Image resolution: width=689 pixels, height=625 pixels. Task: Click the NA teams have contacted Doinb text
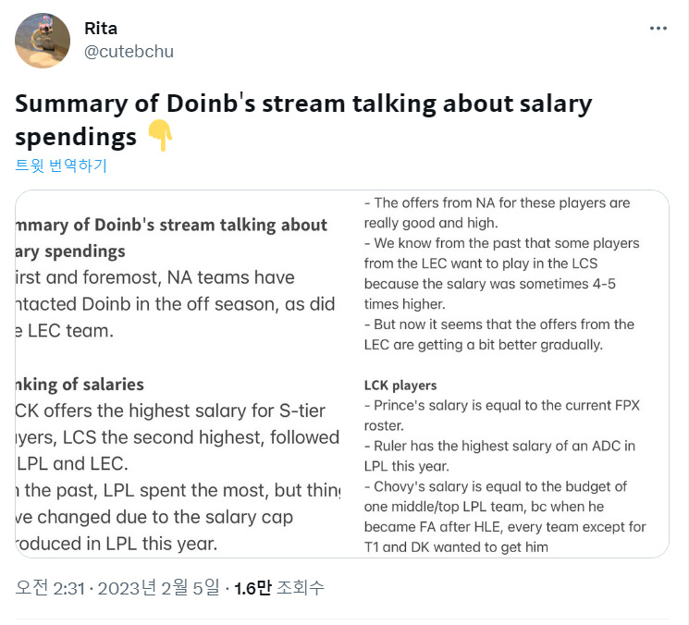(176, 304)
